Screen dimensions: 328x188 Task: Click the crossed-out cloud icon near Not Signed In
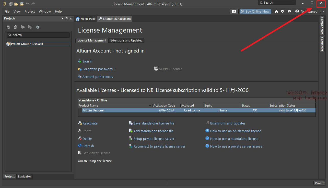point(289,11)
